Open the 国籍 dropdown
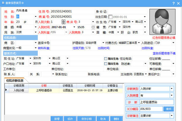Image resolution: width=182 pixels, height=121 pixels. [118, 32]
